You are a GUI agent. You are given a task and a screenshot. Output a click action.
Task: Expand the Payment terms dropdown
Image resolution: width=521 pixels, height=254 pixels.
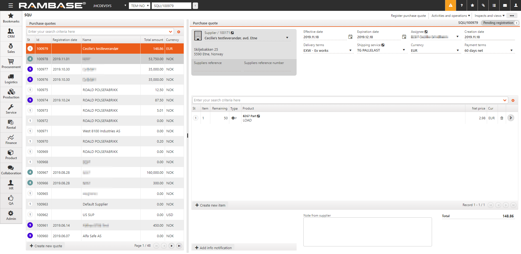pos(512,51)
